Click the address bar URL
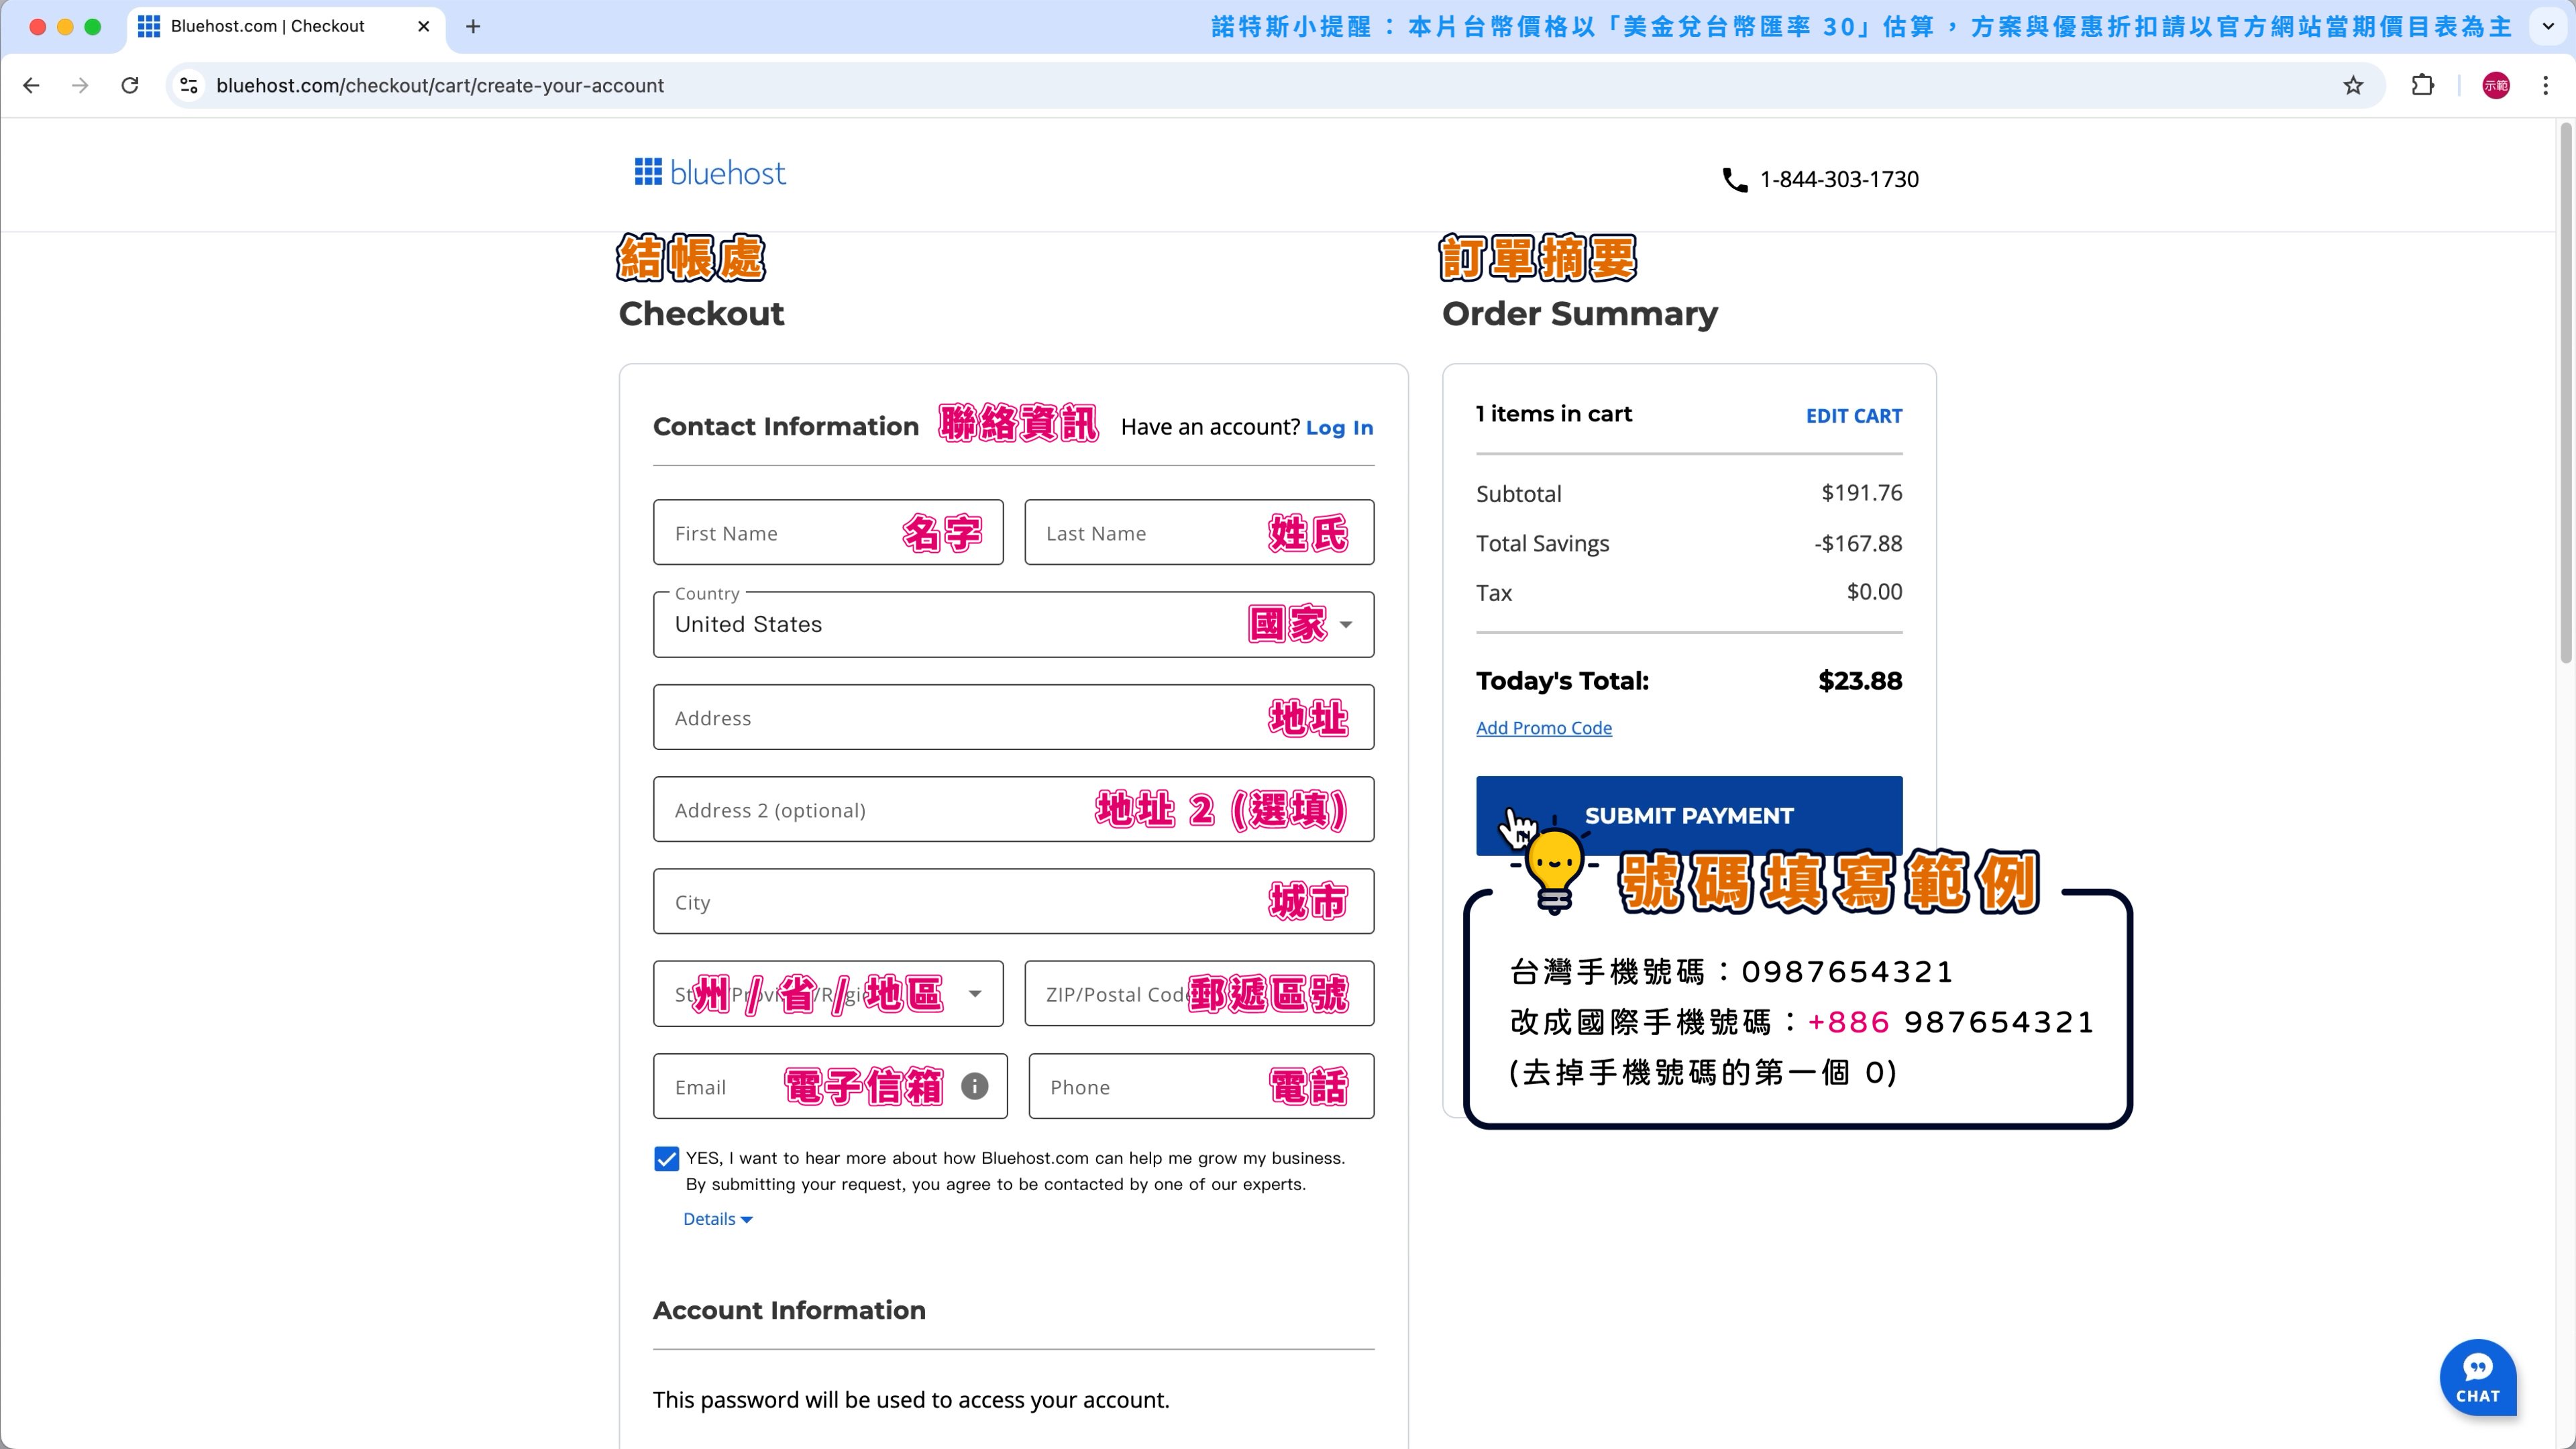The image size is (2576, 1449). (440, 86)
